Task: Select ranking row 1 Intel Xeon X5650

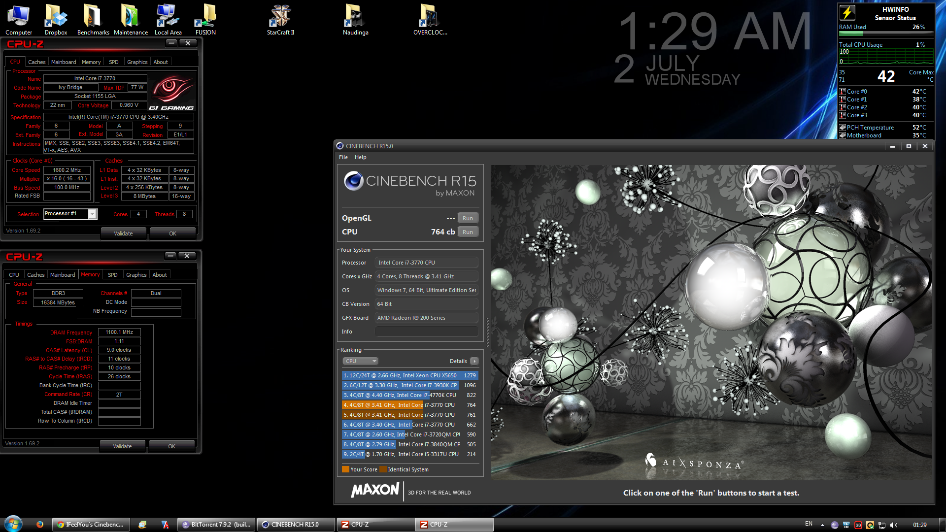Action: pyautogui.click(x=410, y=375)
